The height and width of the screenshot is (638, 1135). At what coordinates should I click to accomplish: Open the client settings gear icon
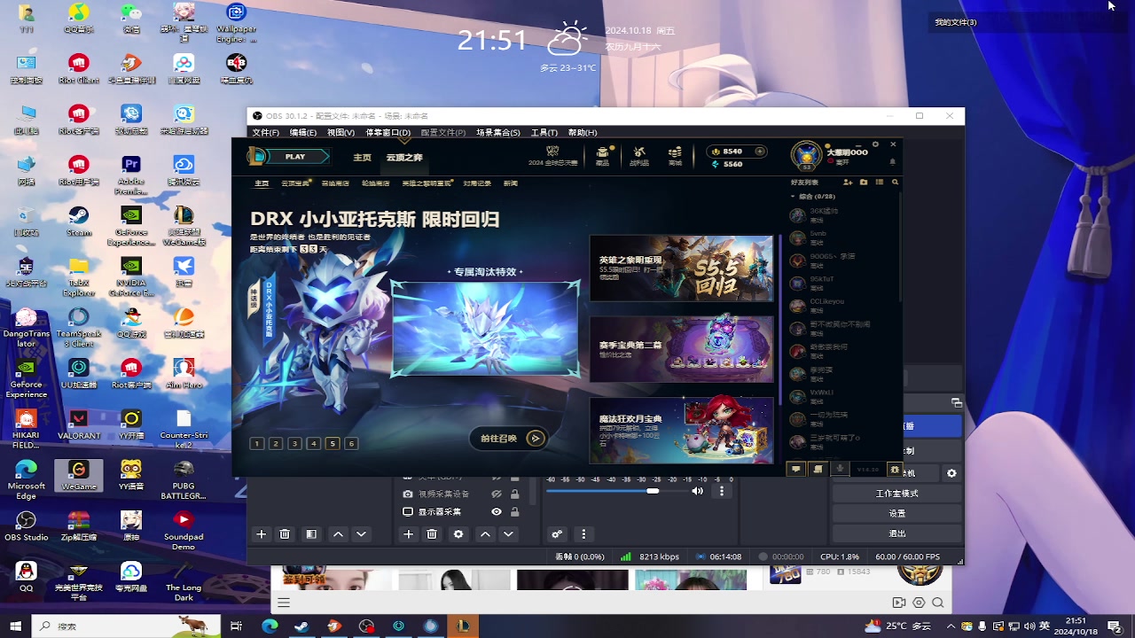coord(875,144)
